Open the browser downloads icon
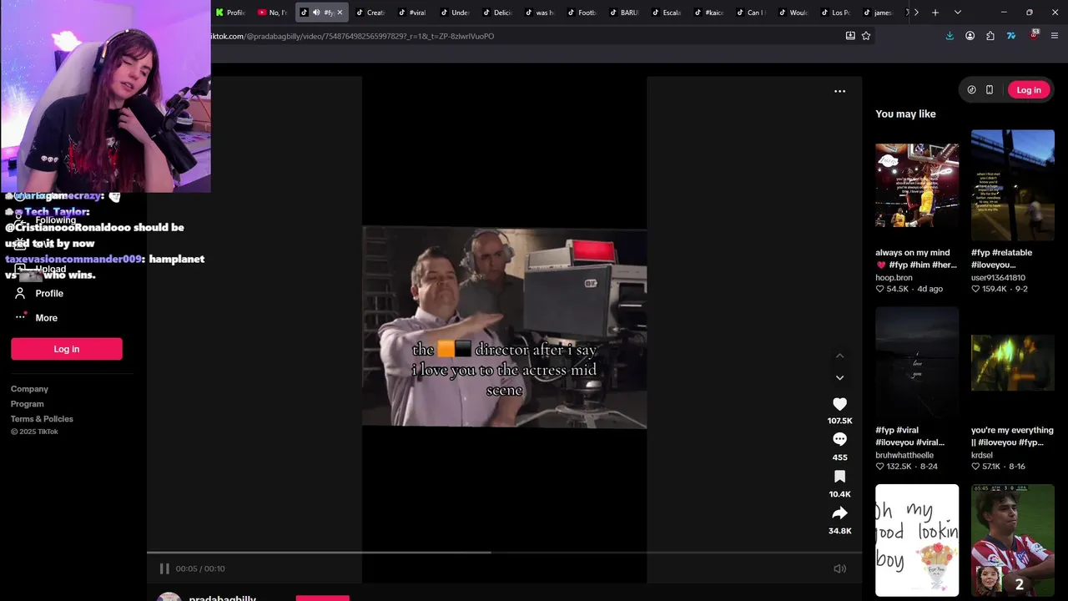The image size is (1068, 601). pyautogui.click(x=950, y=36)
